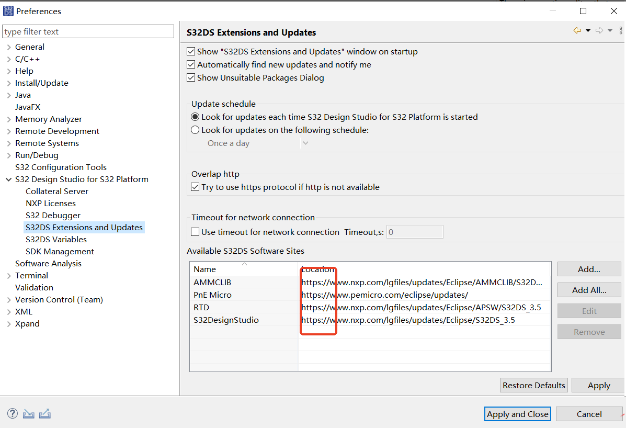The height and width of the screenshot is (428, 626).
Task: Open SDK Management preferences page
Action: pyautogui.click(x=60, y=251)
